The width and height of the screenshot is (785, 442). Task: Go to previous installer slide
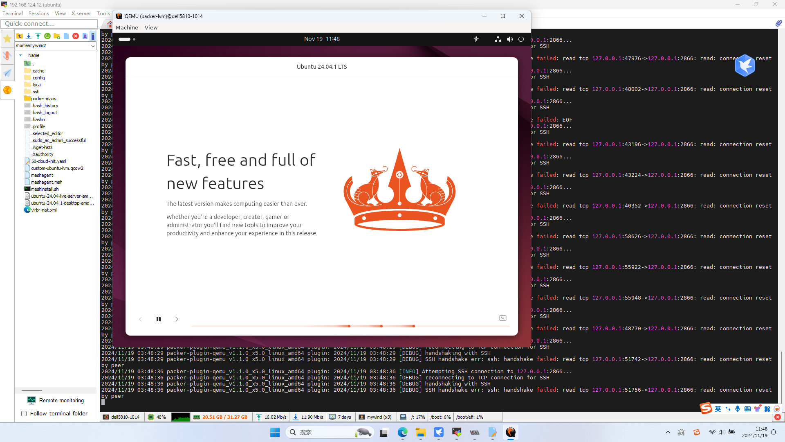(140, 319)
